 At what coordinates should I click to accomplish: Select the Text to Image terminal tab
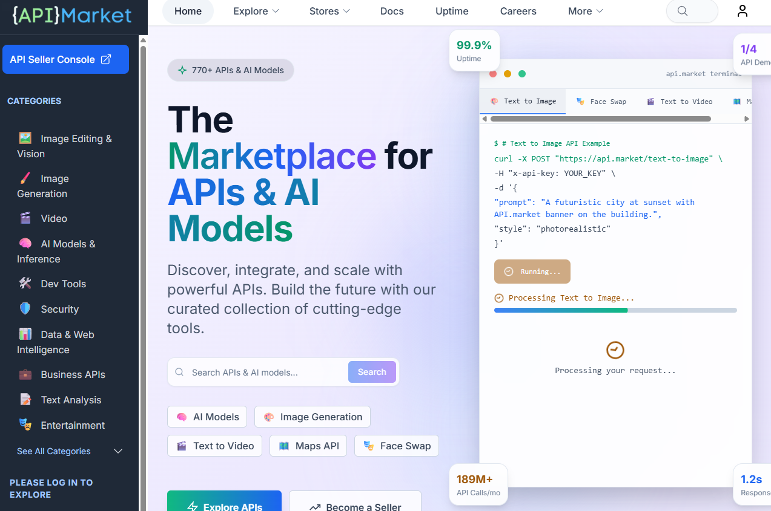(523, 102)
